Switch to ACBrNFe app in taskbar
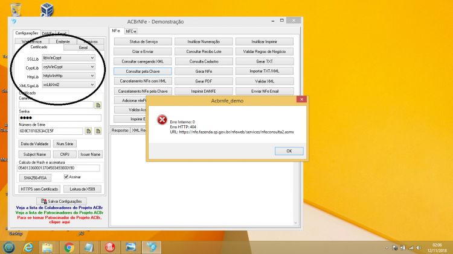 152,247
